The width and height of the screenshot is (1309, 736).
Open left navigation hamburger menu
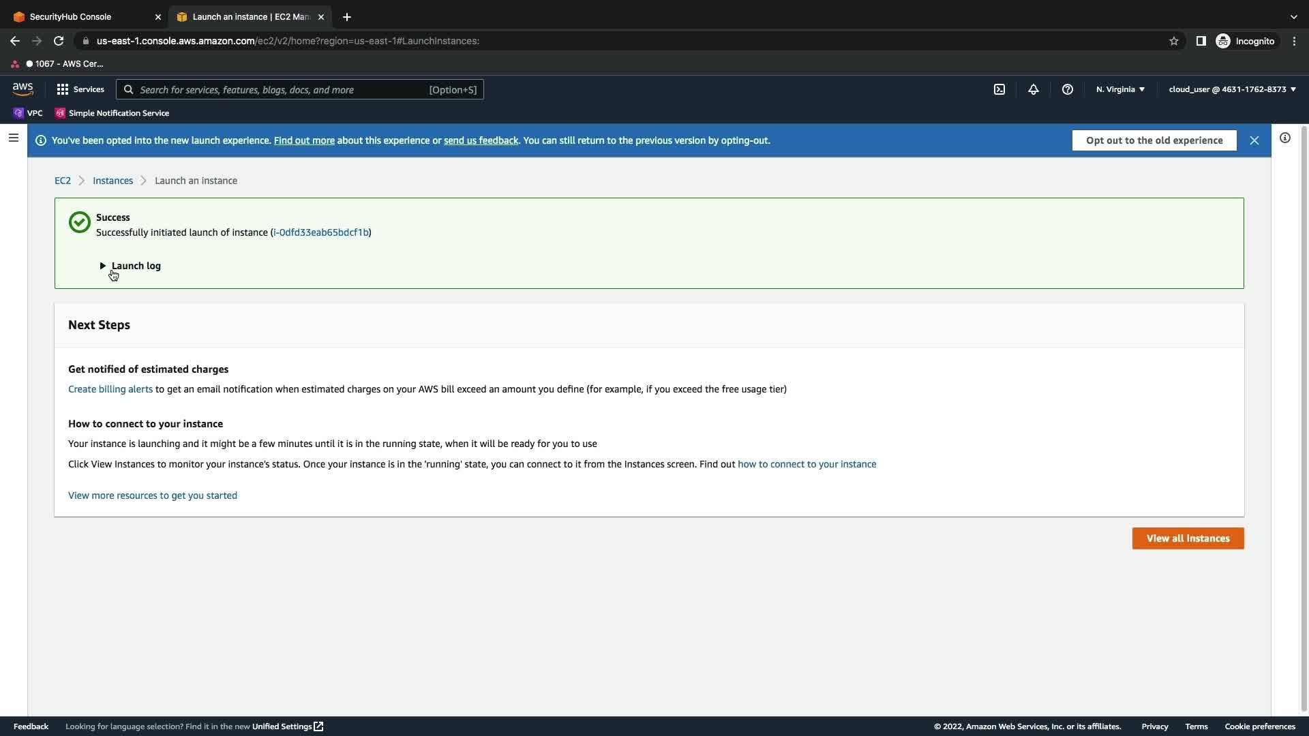[x=14, y=138]
